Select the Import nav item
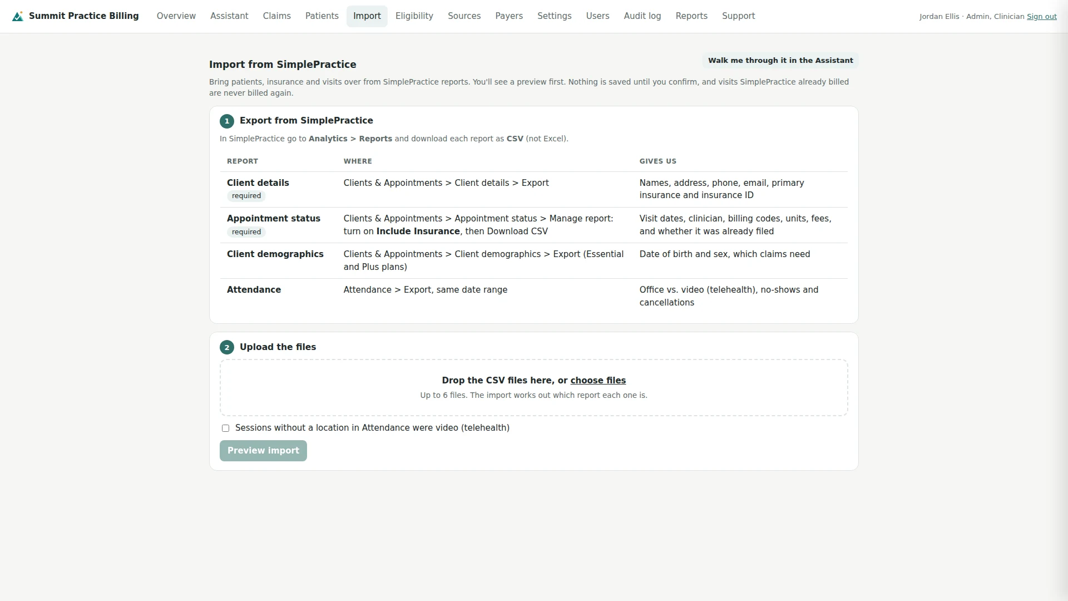The image size is (1068, 601). click(x=367, y=16)
